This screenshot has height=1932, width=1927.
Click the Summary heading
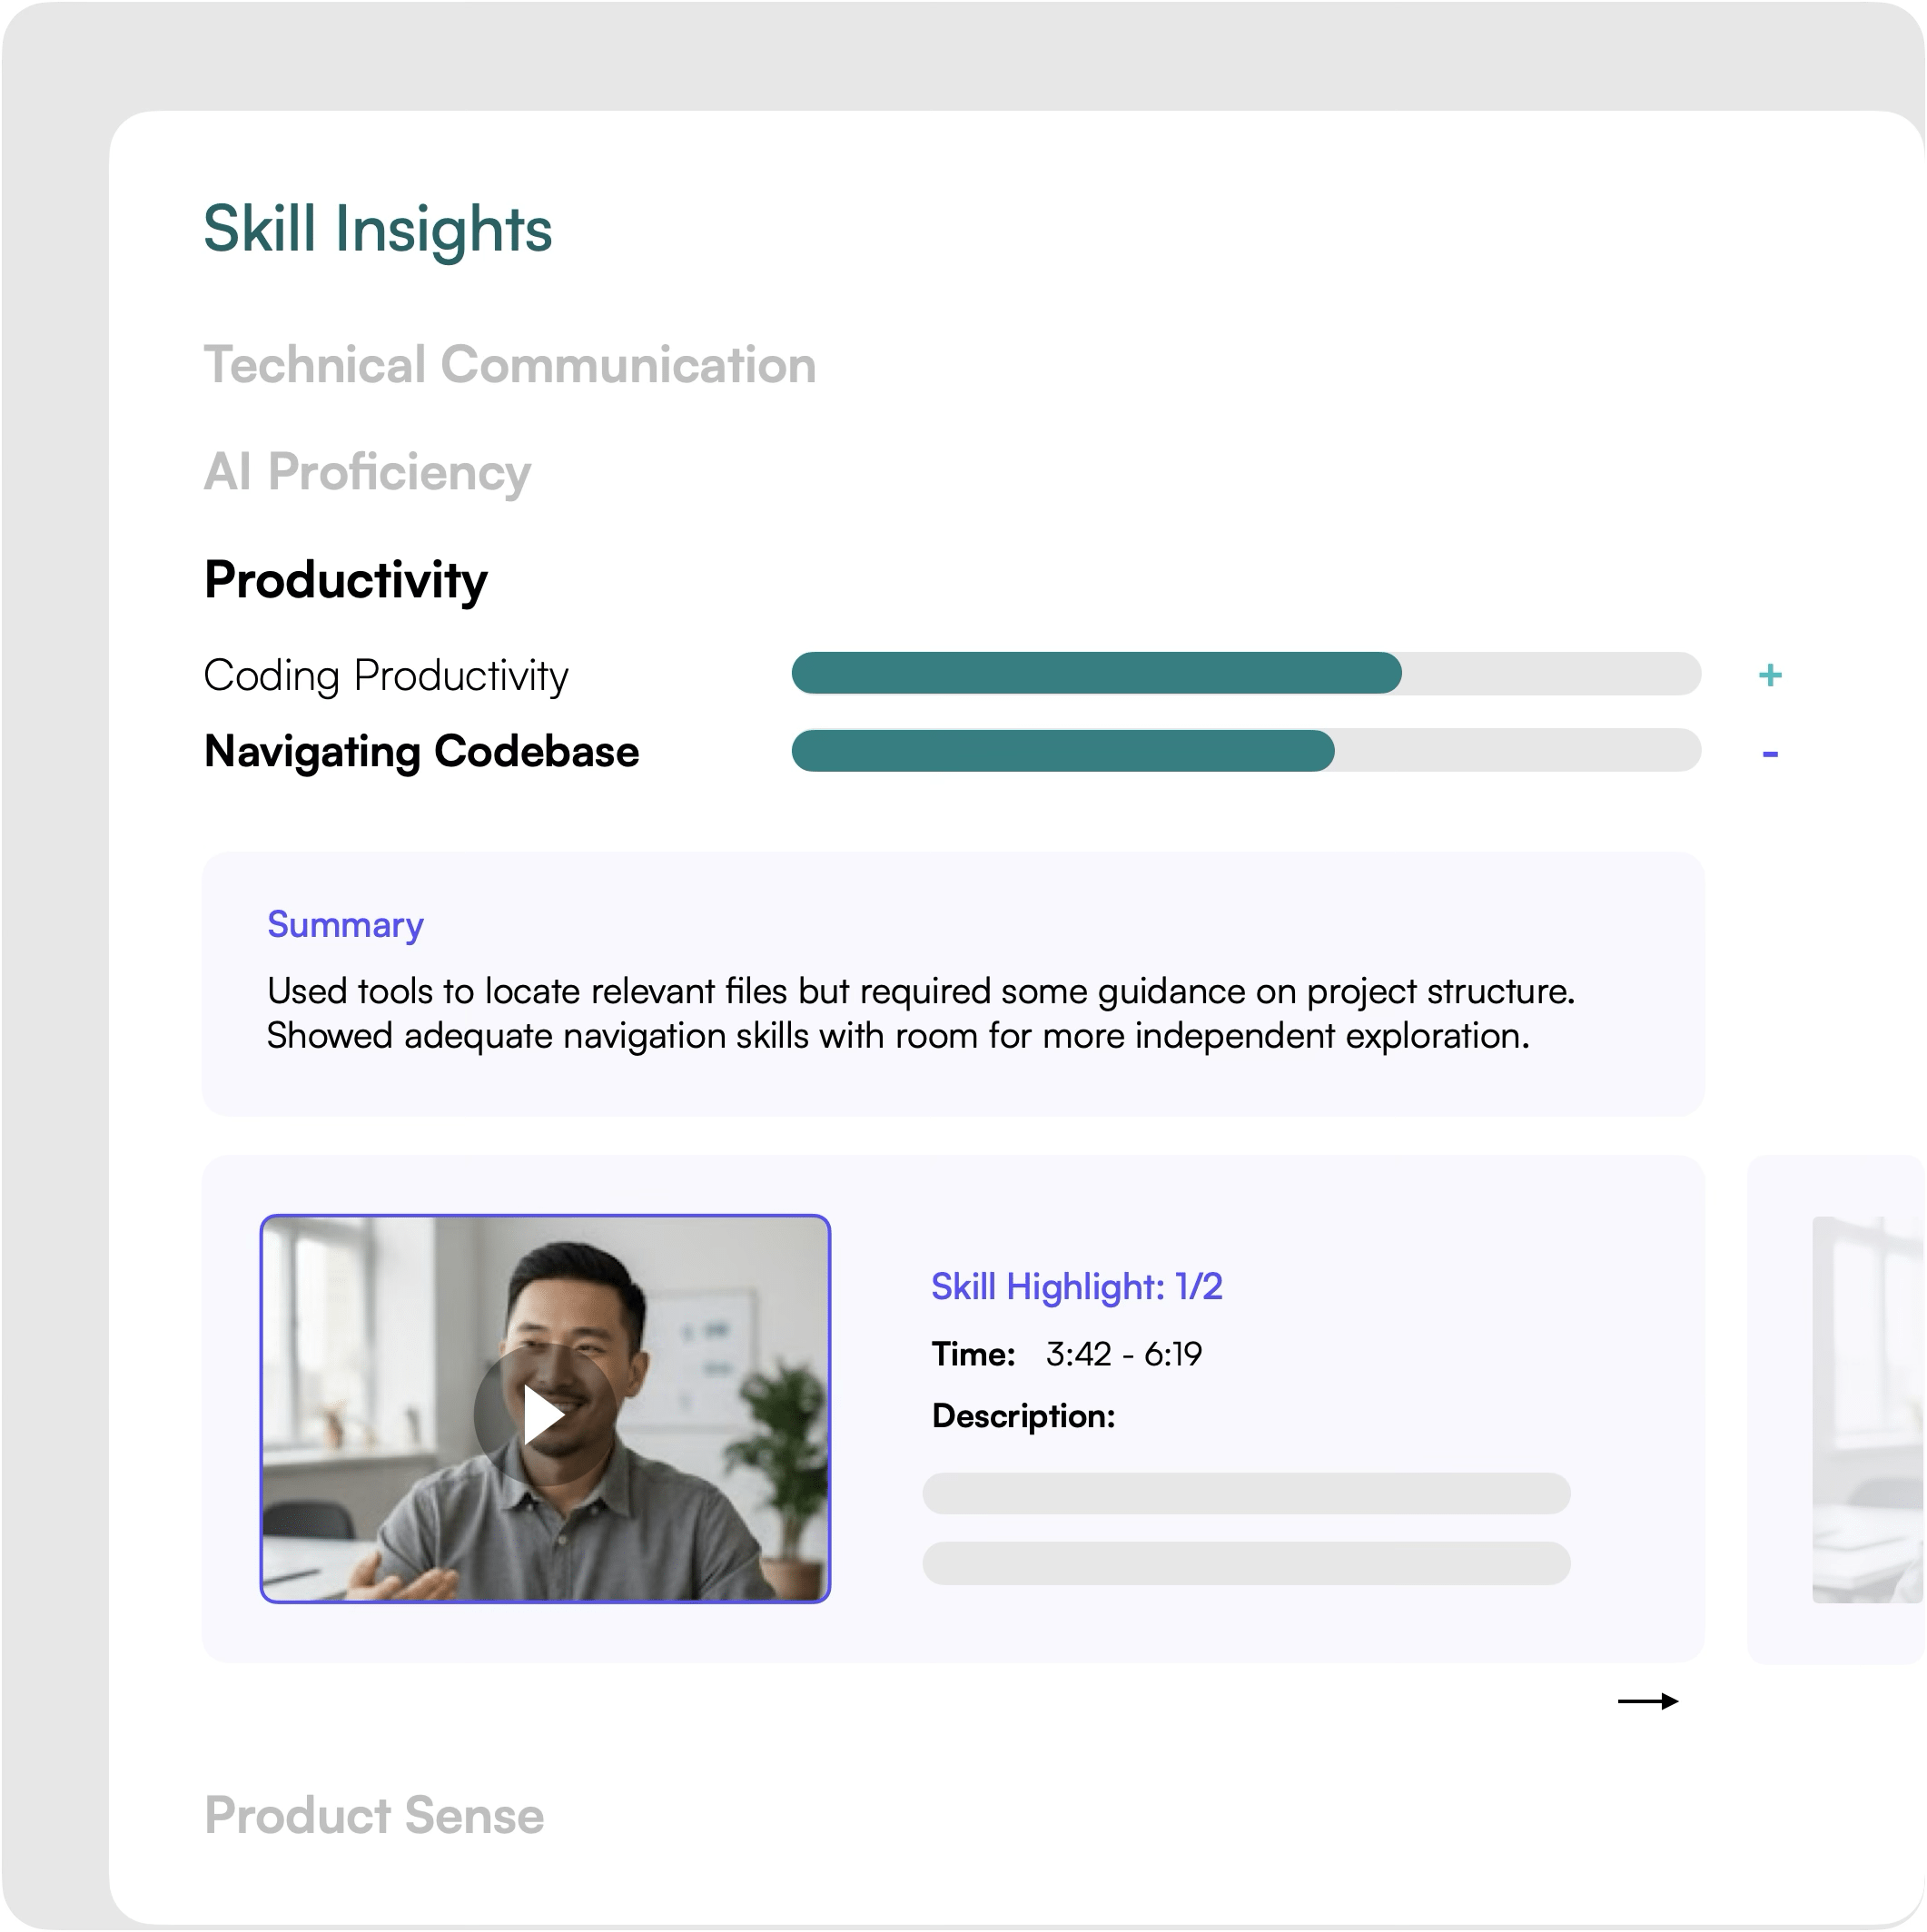(x=345, y=925)
